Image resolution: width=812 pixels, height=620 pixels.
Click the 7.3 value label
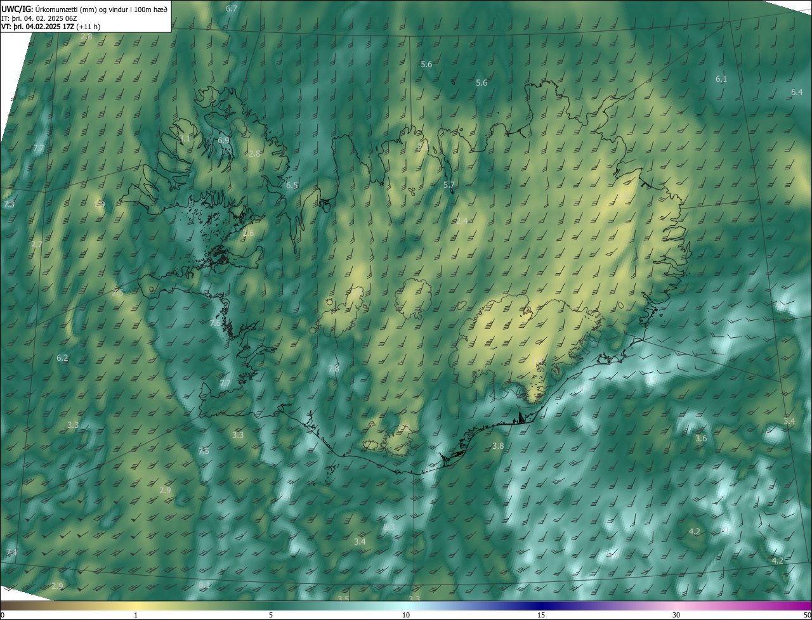9,204
